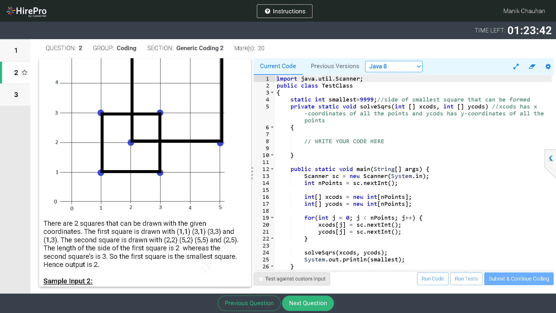Image resolution: width=556 pixels, height=313 pixels.
Task: Open the Instructions button
Action: click(x=284, y=11)
